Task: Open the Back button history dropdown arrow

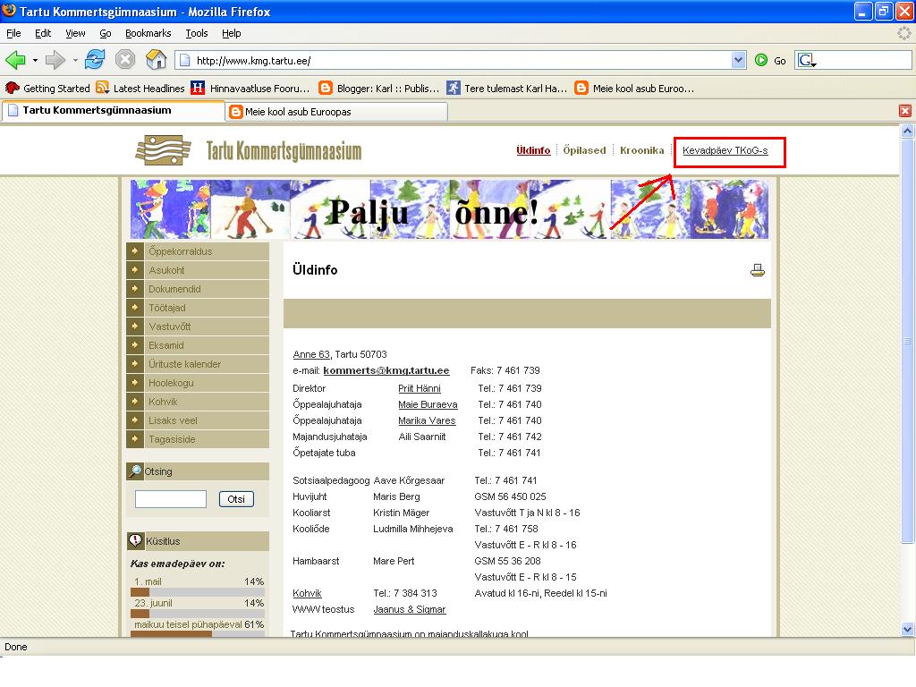Action: pyautogui.click(x=35, y=60)
